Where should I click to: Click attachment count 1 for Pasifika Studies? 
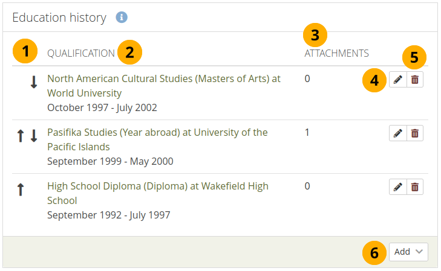tap(307, 132)
